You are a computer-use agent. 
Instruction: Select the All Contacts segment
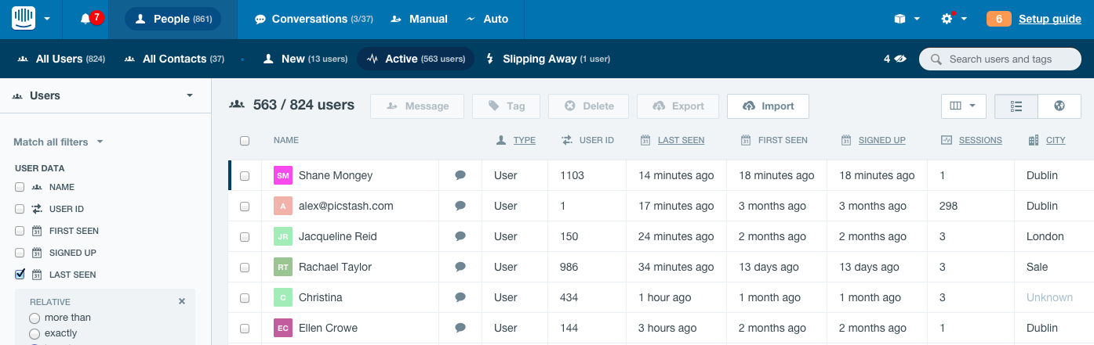pyautogui.click(x=174, y=59)
